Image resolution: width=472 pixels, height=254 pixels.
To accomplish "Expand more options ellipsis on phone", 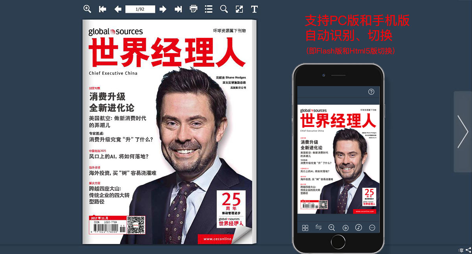I will (372, 228).
